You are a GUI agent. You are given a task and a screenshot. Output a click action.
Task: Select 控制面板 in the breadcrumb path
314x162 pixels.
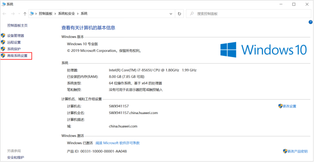[46, 14]
